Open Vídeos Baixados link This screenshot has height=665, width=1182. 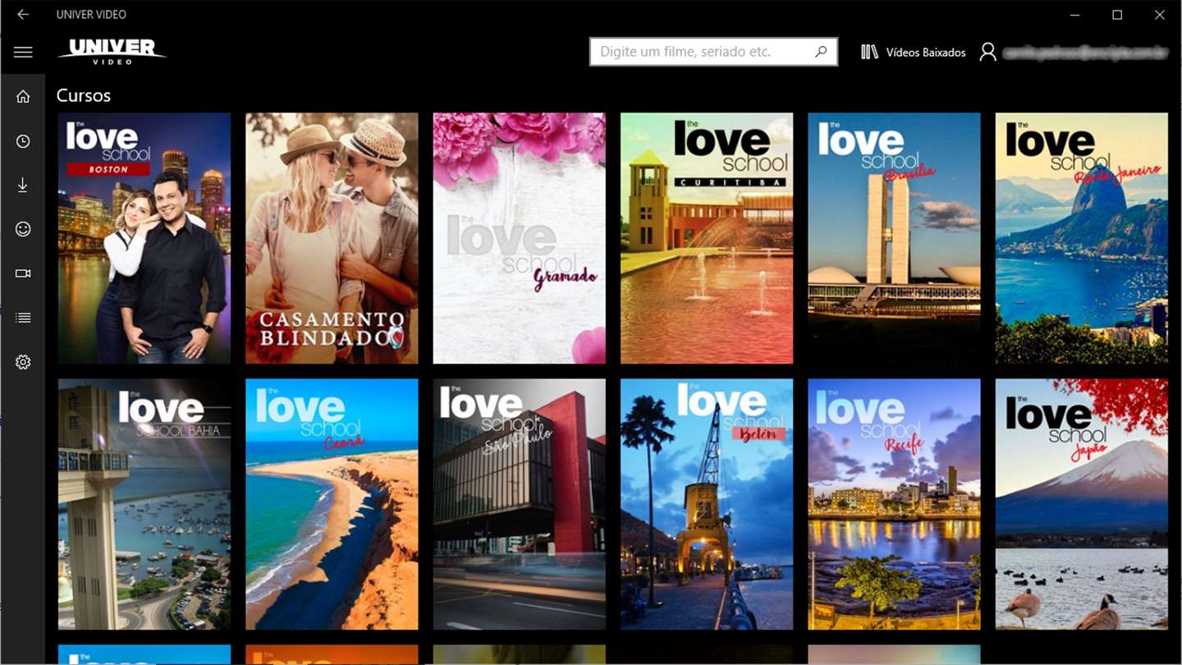[925, 52]
